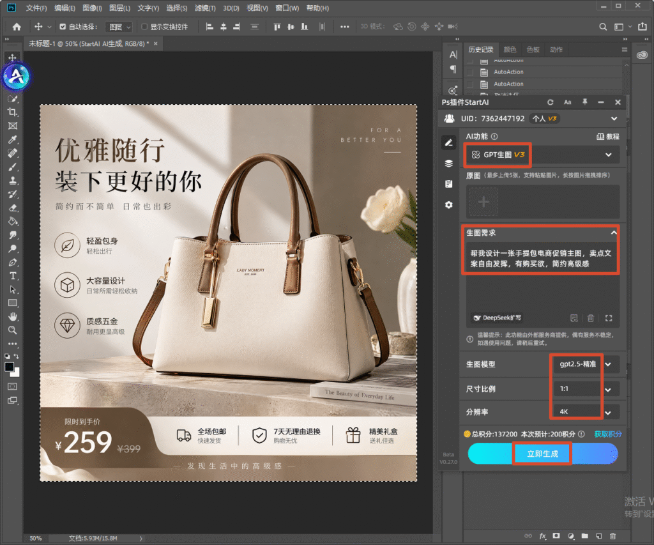Image resolution: width=654 pixels, height=545 pixels.
Task: Open the 图像(I) menu
Action: coord(92,8)
